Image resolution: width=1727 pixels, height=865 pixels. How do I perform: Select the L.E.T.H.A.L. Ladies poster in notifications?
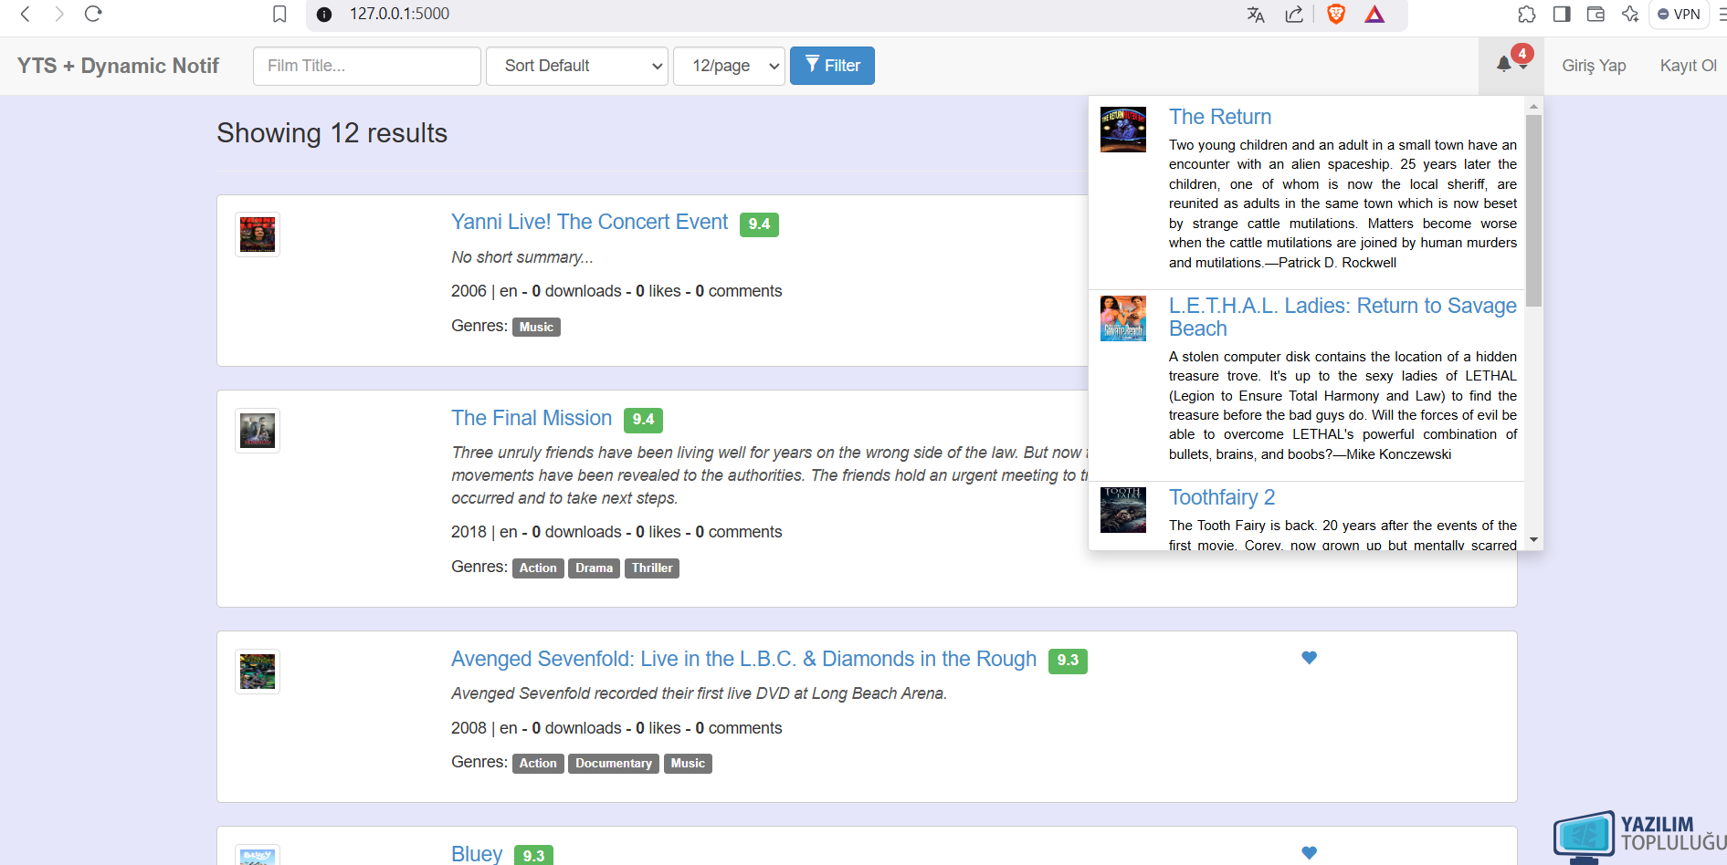[x=1123, y=318]
